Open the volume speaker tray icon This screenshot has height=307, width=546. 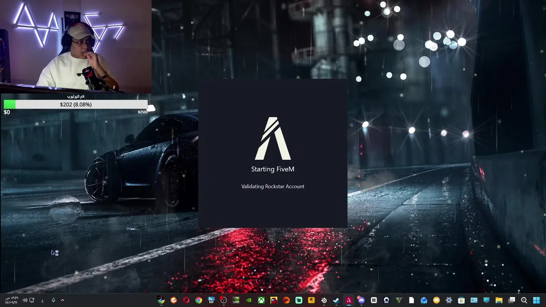(x=25, y=300)
